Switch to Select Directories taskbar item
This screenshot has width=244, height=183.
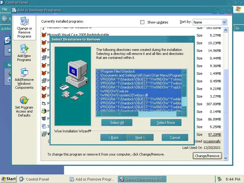click(142, 179)
